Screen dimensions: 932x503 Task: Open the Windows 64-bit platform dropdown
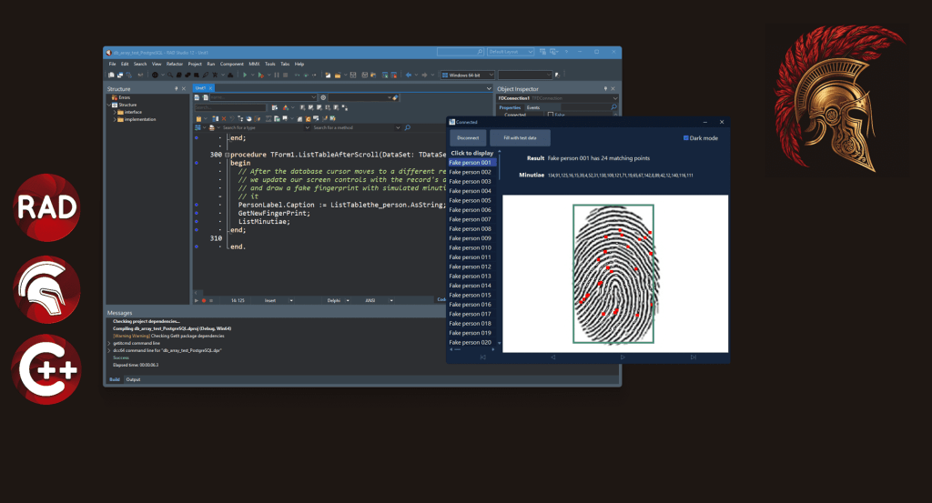pyautogui.click(x=467, y=75)
